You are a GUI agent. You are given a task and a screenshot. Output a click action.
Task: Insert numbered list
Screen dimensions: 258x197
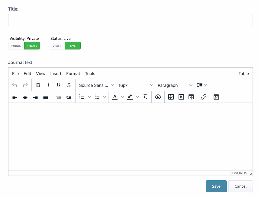click(82, 97)
